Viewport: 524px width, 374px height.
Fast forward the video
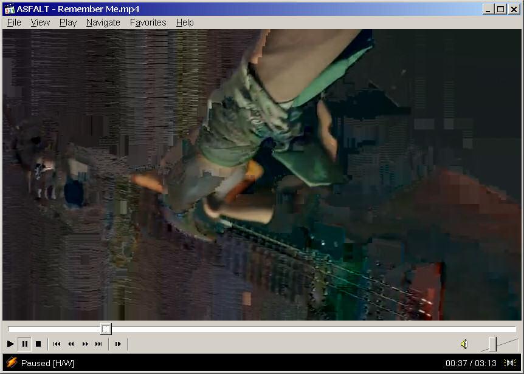point(85,344)
